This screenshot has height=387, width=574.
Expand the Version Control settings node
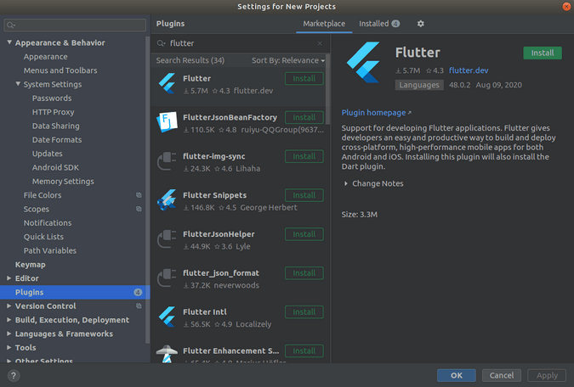pos(9,306)
